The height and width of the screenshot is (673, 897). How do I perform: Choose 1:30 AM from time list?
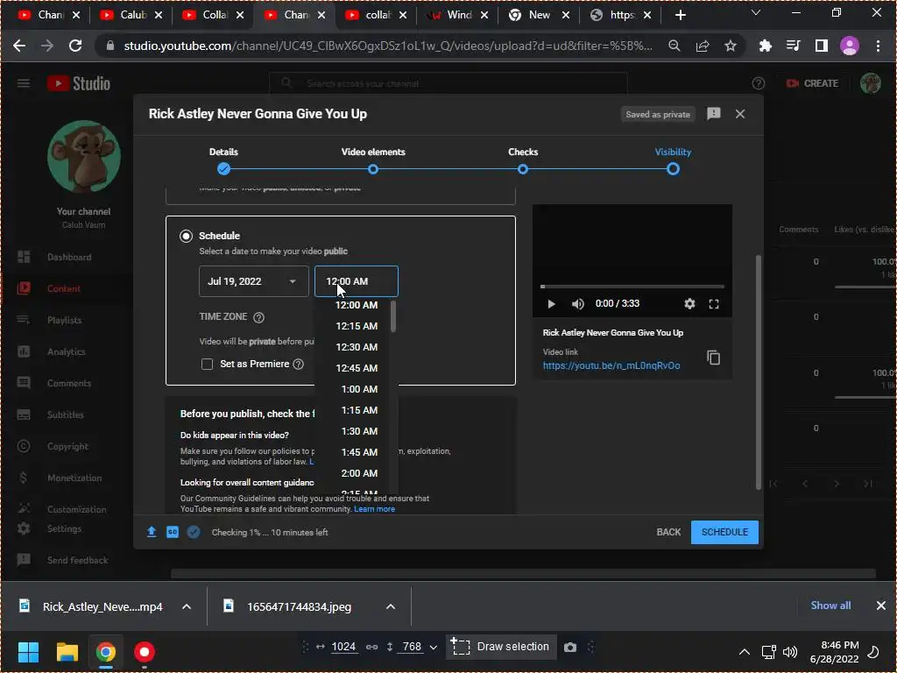click(x=358, y=431)
